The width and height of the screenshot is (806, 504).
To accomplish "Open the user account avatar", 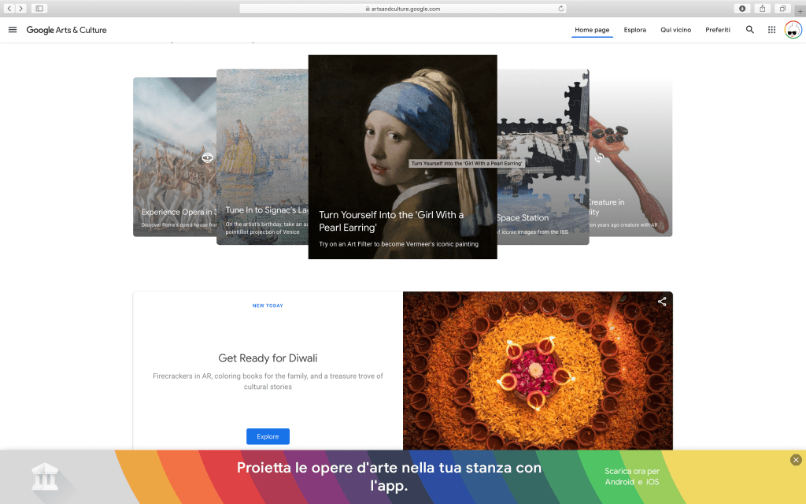I will pyautogui.click(x=793, y=30).
